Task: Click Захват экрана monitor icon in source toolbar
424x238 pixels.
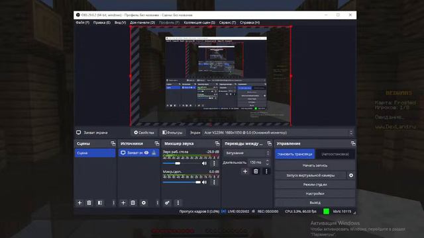Action: [x=78, y=132]
